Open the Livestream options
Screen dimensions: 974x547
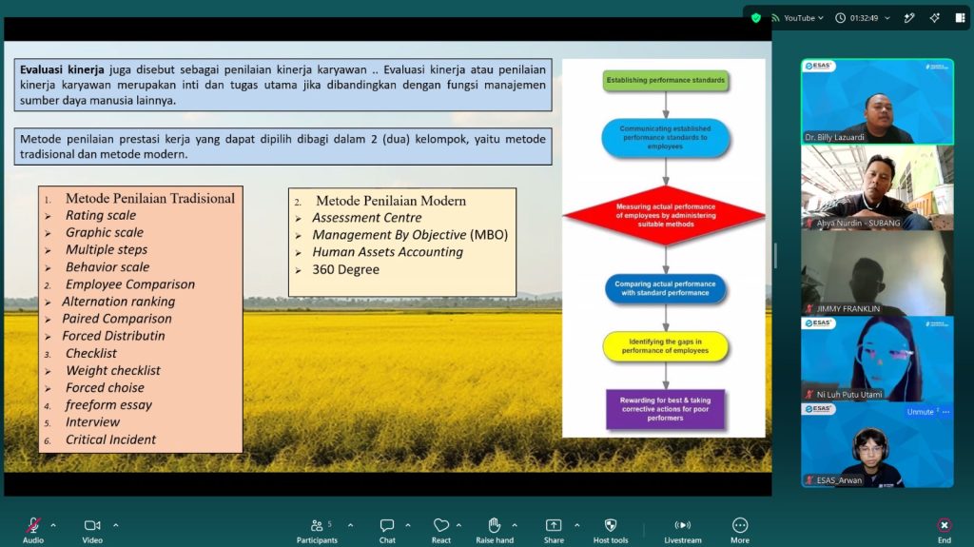(683, 530)
